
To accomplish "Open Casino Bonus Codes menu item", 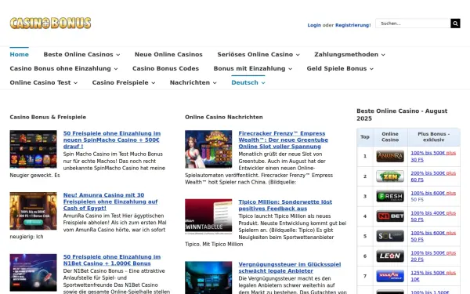I will click(165, 68).
